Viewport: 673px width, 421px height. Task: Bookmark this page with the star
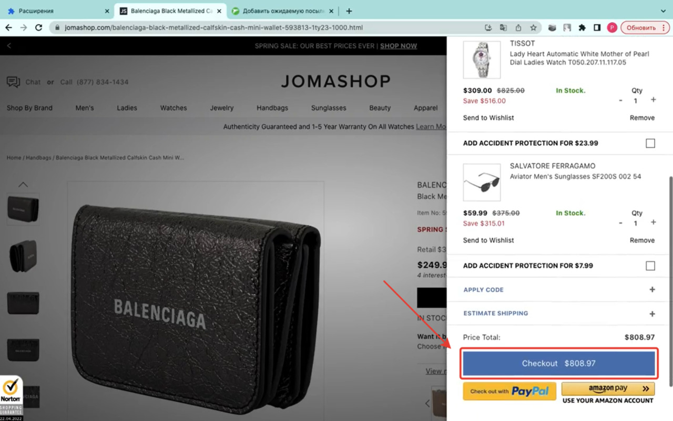[x=533, y=27]
